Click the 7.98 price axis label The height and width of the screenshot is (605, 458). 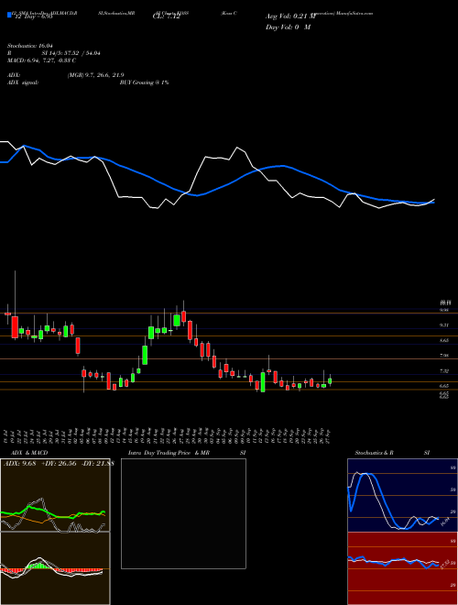coord(444,356)
